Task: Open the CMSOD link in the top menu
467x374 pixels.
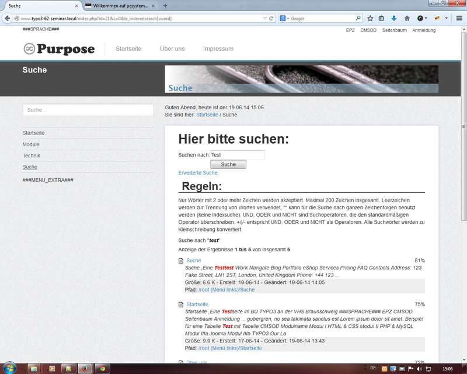Action: 368,30
